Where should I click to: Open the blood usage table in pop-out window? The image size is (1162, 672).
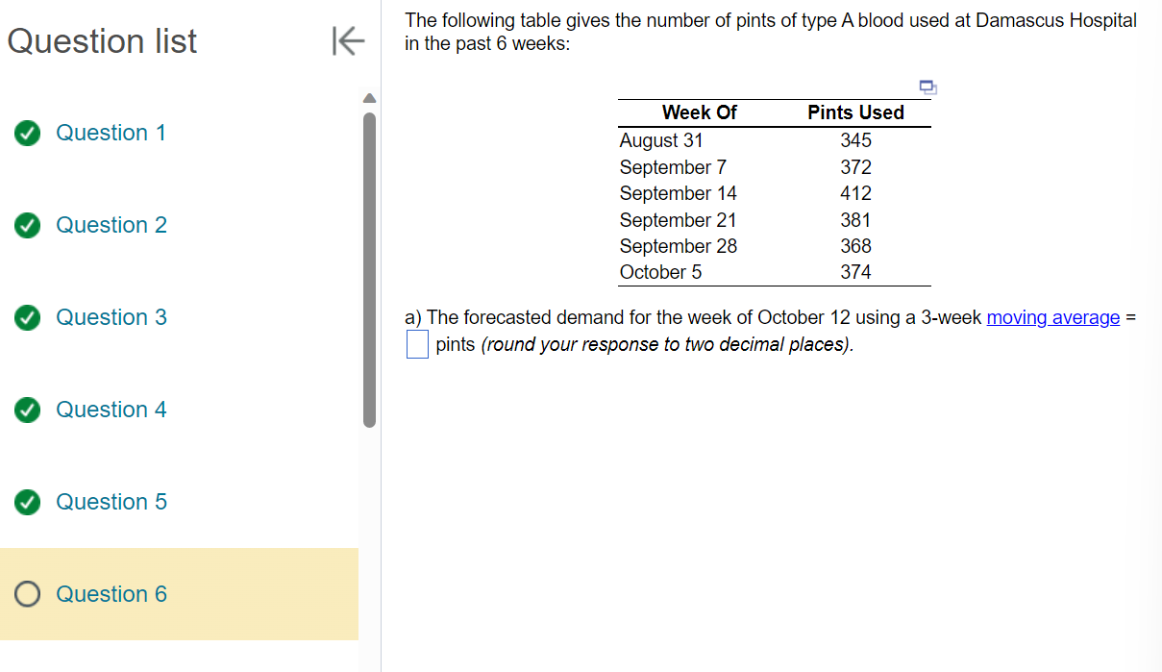927,87
